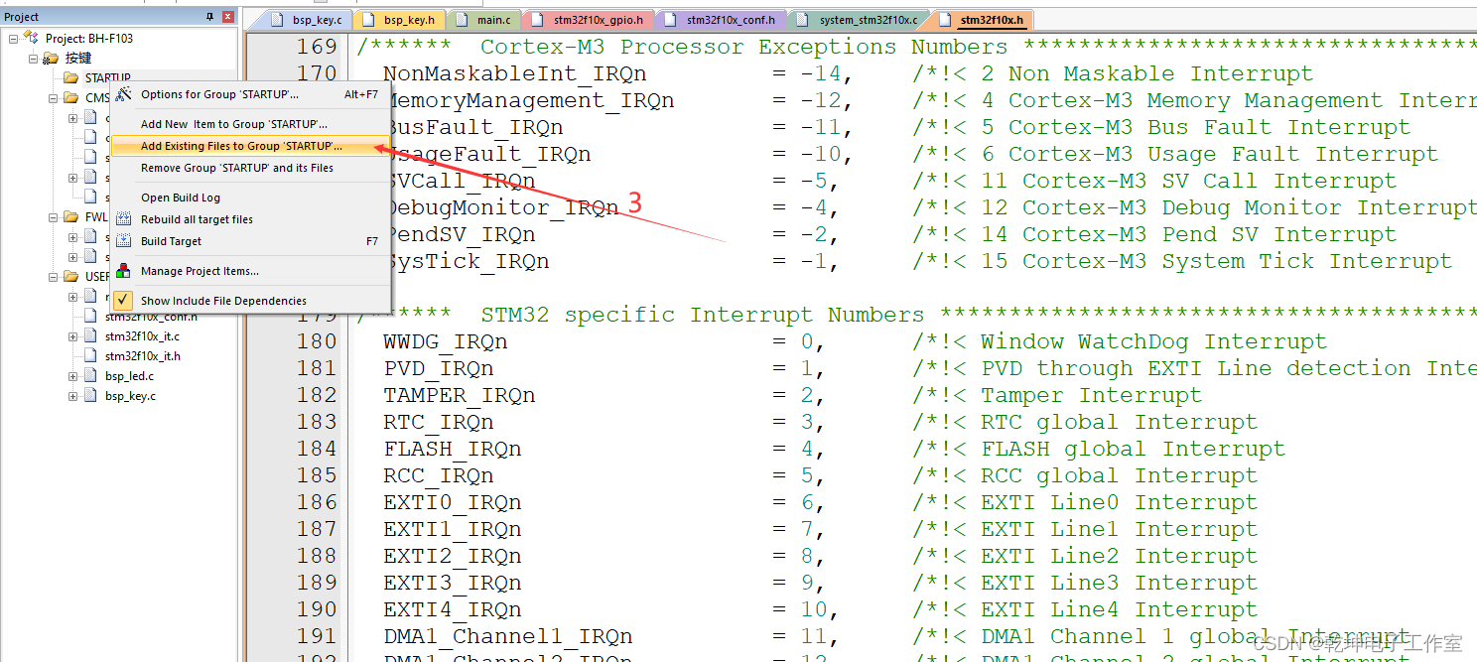Viewport: 1477px width, 662px height.
Task: Click the STARTUP folder icon
Action: pos(70,77)
